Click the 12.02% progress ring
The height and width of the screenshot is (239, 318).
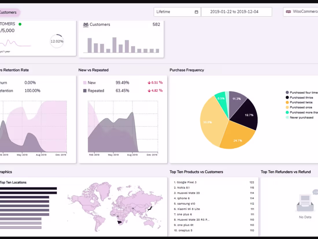[57, 41]
